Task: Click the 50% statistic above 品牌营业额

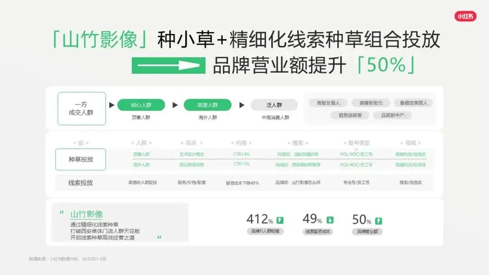Action: click(x=362, y=220)
